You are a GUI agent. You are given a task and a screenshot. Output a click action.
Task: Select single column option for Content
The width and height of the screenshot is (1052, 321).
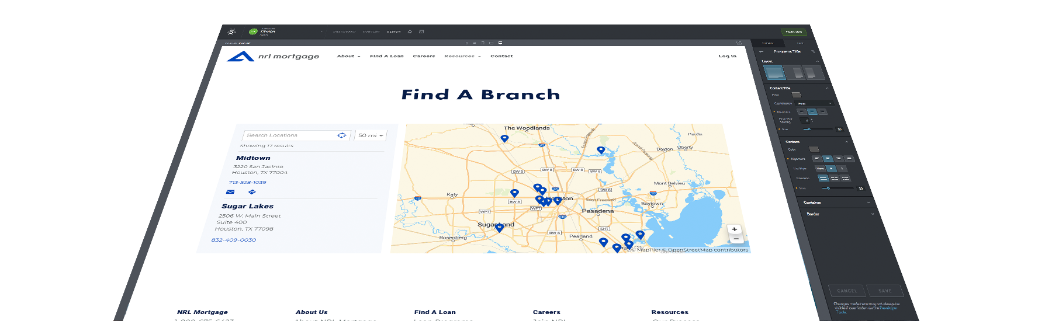pyautogui.click(x=823, y=178)
